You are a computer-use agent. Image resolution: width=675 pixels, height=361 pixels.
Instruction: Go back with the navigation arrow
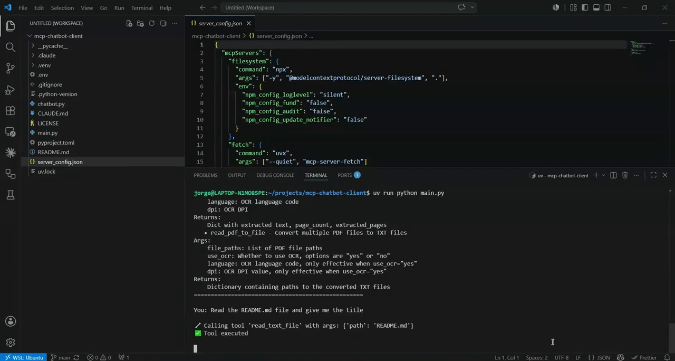202,7
